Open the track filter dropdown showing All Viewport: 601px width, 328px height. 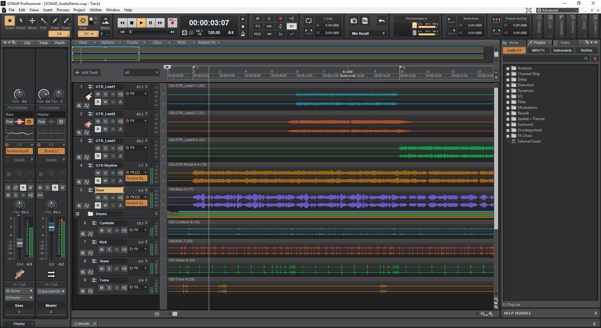tap(141, 72)
